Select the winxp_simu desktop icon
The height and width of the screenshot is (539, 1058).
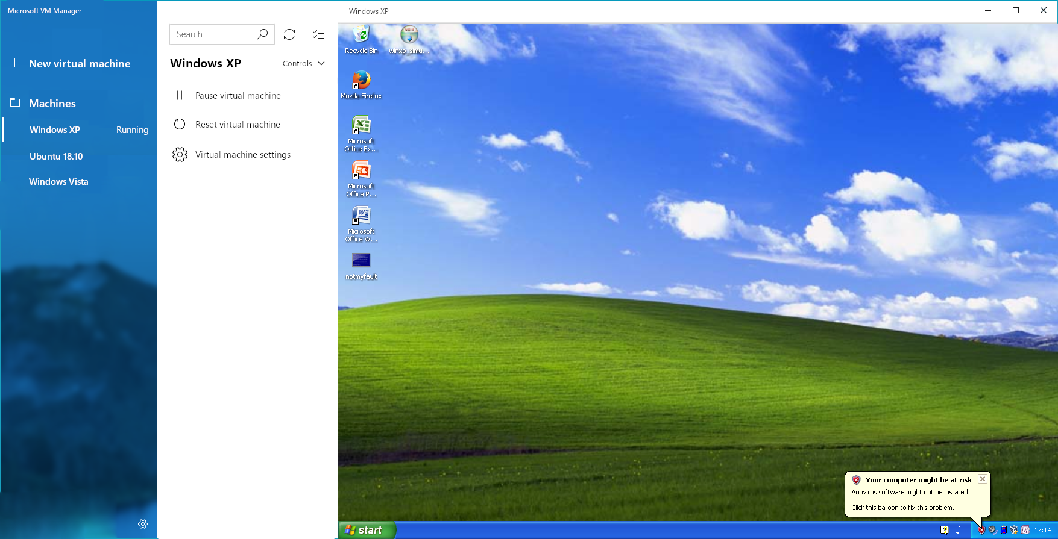pyautogui.click(x=409, y=40)
